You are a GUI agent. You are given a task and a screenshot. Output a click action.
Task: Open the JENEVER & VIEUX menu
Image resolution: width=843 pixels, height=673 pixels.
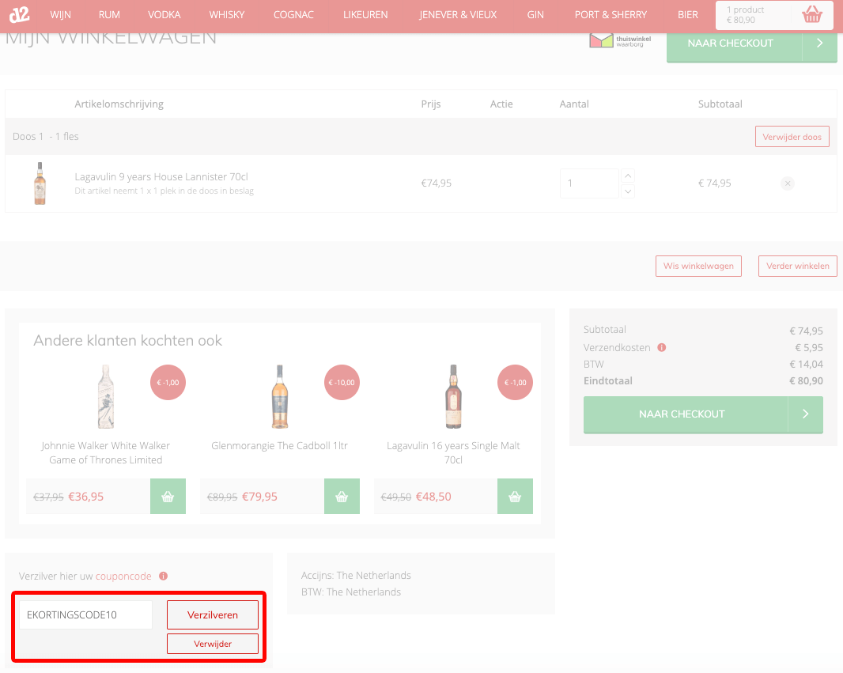click(458, 14)
